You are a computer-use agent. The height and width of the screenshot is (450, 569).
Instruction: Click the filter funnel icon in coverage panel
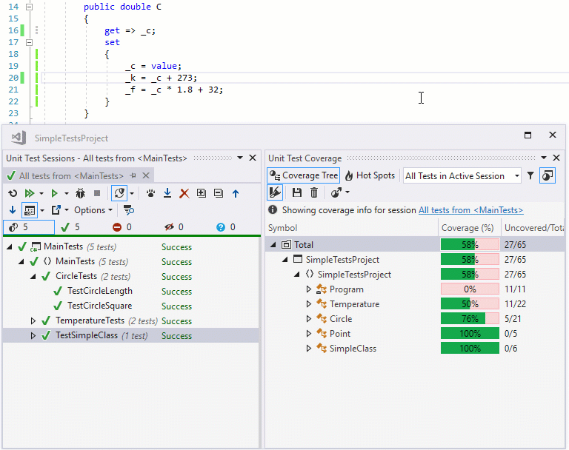coord(530,175)
